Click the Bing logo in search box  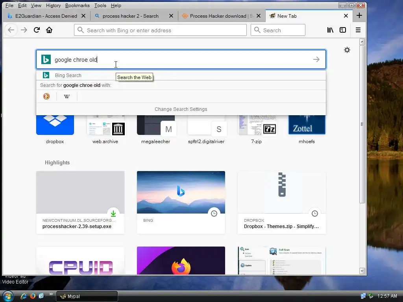46,60
